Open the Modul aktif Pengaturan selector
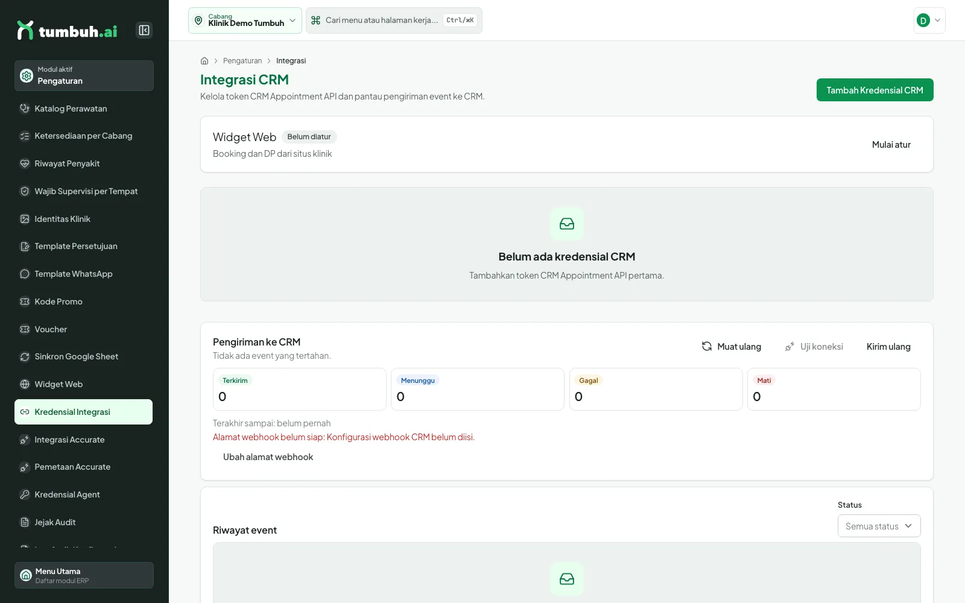The image size is (965, 603). (x=84, y=75)
